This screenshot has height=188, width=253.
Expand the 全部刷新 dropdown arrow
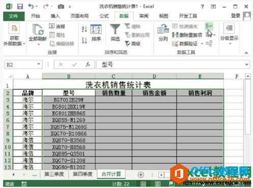(x=38, y=44)
